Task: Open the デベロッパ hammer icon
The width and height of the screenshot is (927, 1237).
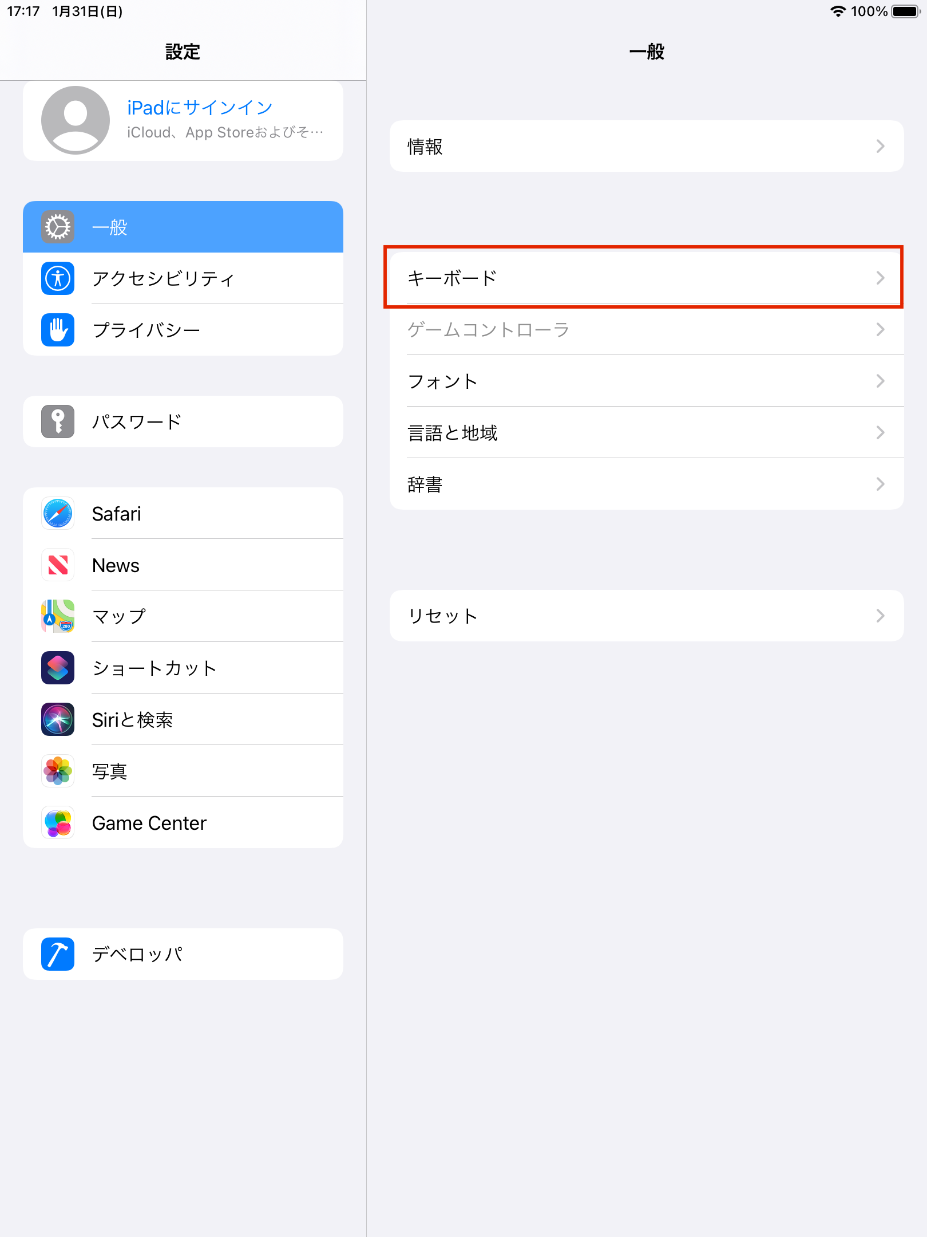Action: 58,954
